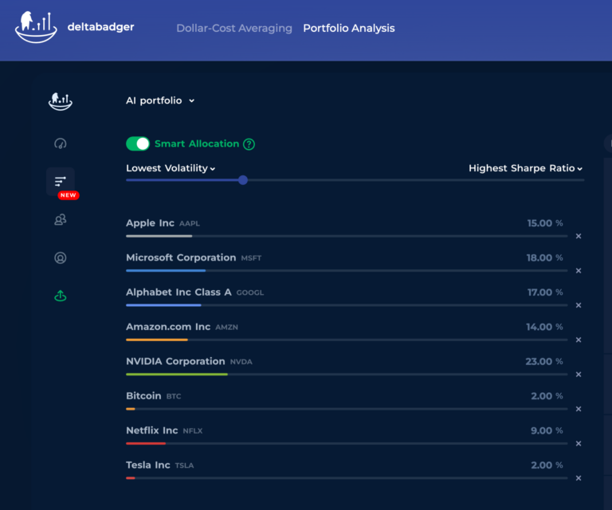Click the badger icon atop the sidebar
612x510 pixels.
tap(61, 100)
